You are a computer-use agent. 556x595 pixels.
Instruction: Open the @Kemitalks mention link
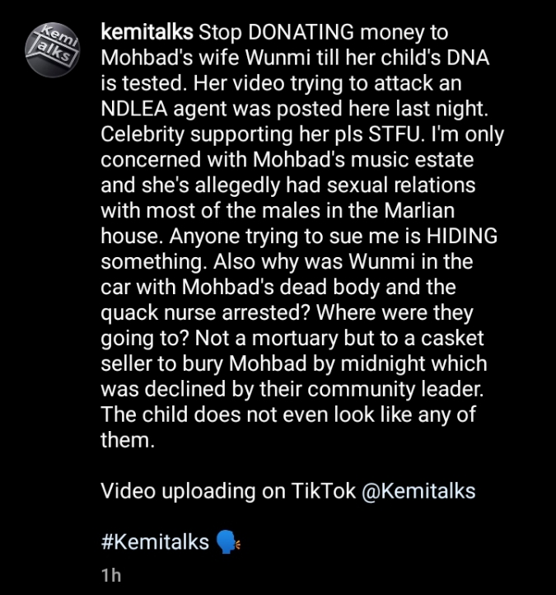(x=418, y=491)
